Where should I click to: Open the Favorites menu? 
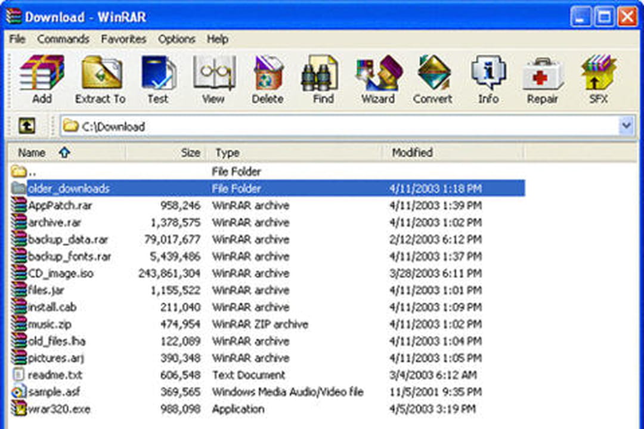[x=123, y=39]
